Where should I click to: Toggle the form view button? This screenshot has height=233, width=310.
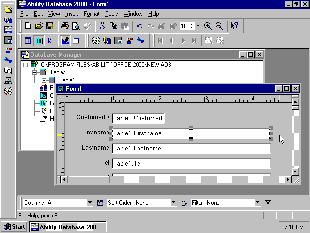39,41
